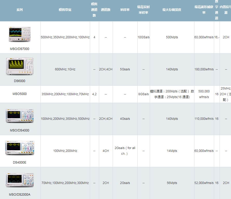Click the 2CH,4CH cell in DS6000 row
The height and width of the screenshot is (199, 231).
click(x=106, y=69)
